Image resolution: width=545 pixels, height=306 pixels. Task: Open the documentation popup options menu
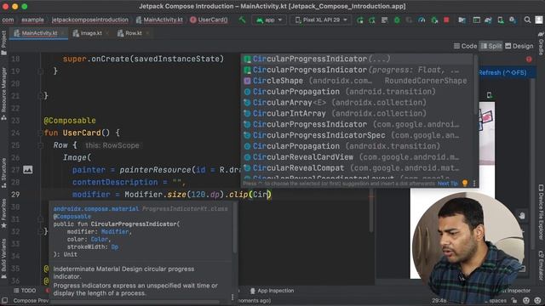pos(232,297)
